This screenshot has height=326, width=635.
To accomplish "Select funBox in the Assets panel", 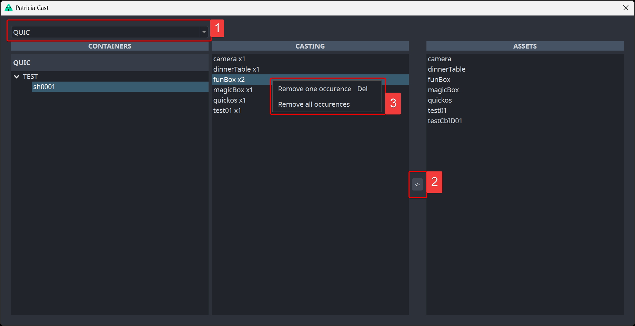I will coord(439,80).
